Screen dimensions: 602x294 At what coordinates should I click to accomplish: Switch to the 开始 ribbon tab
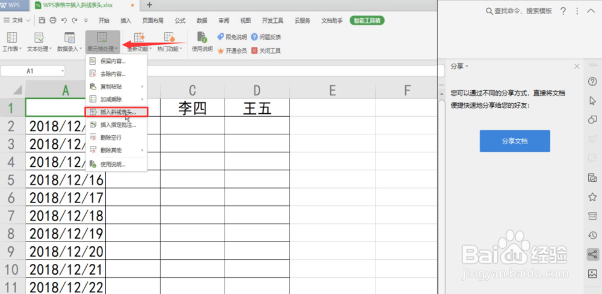point(104,20)
